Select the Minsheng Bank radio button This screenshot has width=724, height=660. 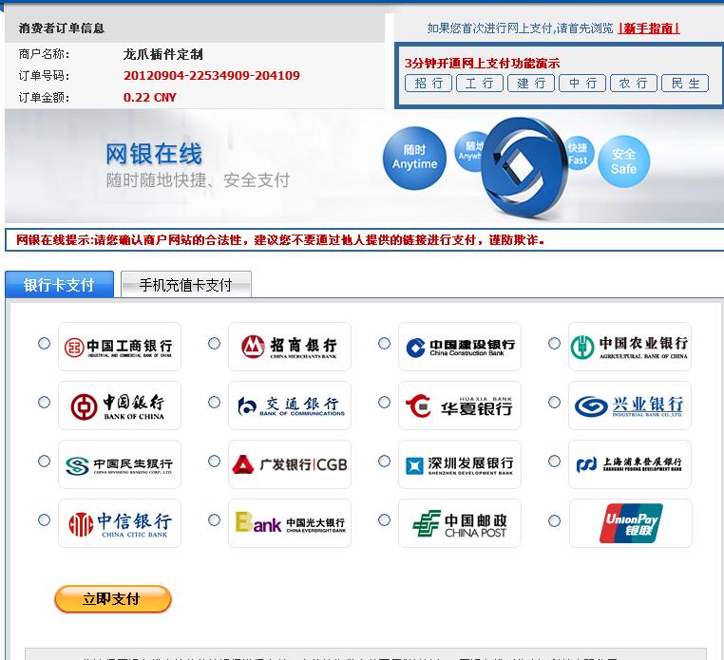pos(45,462)
